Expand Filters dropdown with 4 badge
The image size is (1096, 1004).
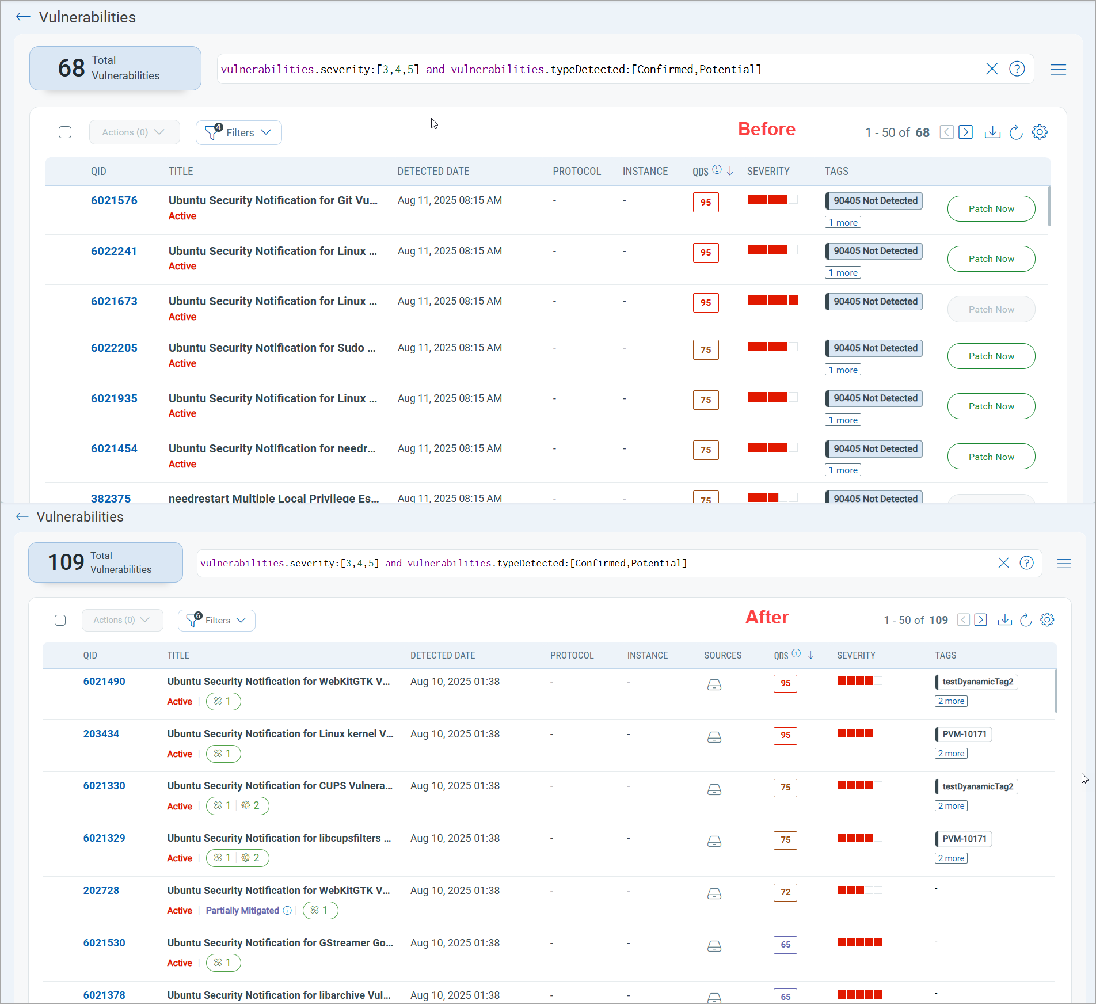(239, 132)
